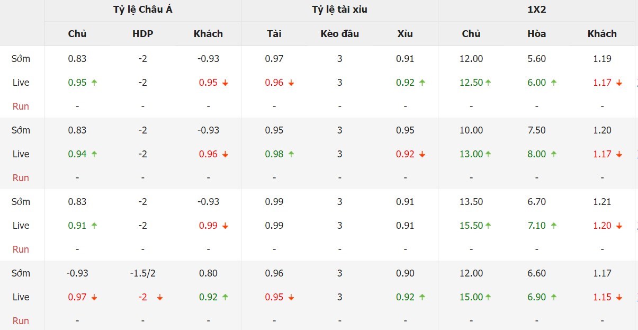Click the green up arrow next to 6.00

(554, 83)
